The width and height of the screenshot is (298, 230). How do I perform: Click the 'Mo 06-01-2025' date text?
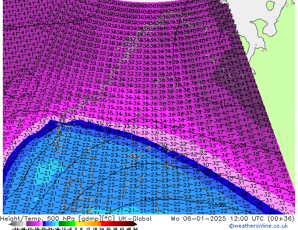199,219
